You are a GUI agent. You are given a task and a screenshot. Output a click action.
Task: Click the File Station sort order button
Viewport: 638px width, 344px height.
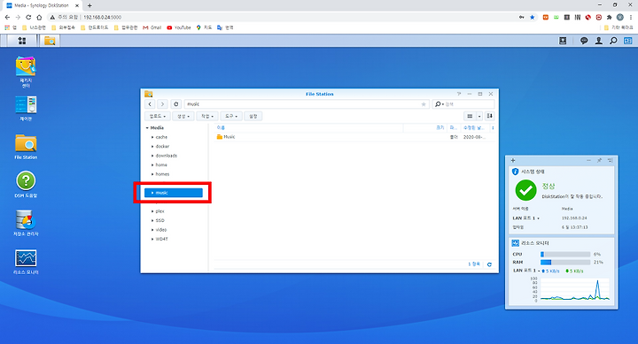(489, 116)
